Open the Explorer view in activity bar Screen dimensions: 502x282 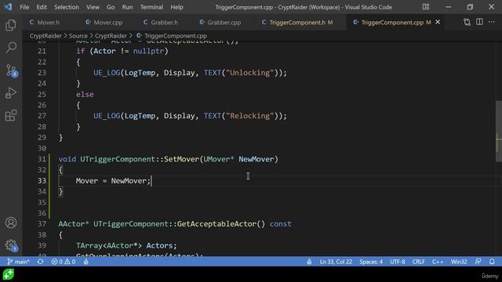[10, 25]
